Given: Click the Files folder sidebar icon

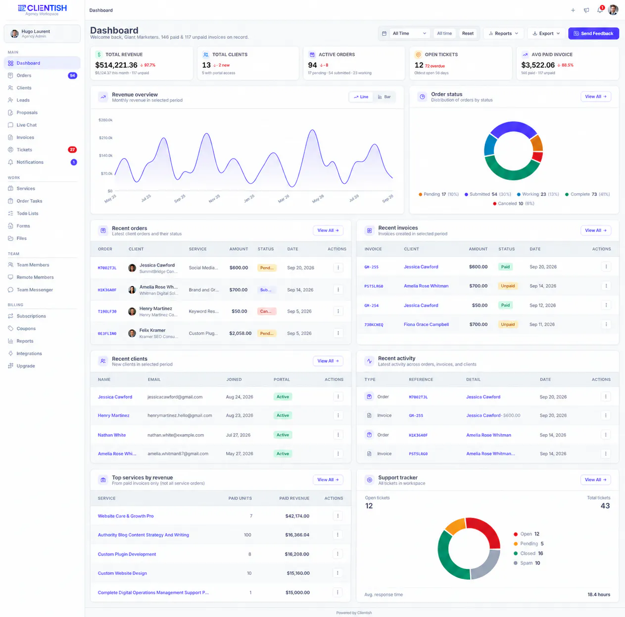Looking at the screenshot, I should (10, 238).
